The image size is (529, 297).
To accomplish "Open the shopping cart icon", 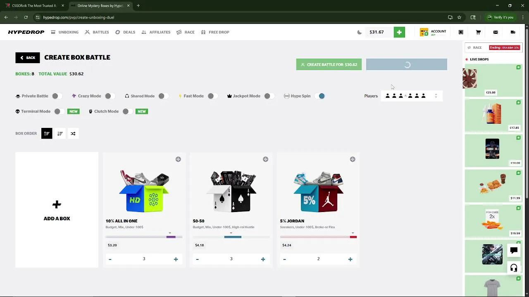I will pyautogui.click(x=478, y=32).
